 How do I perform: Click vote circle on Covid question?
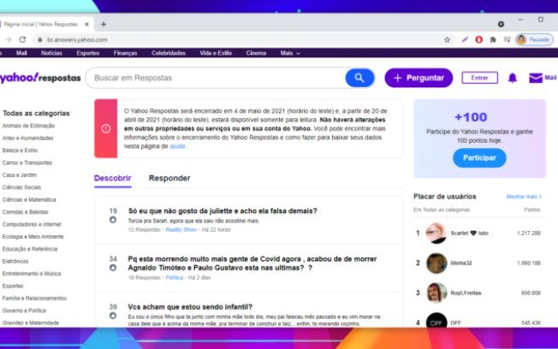point(113,268)
